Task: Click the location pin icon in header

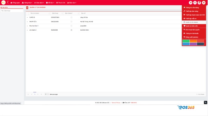Action: coord(195,3)
